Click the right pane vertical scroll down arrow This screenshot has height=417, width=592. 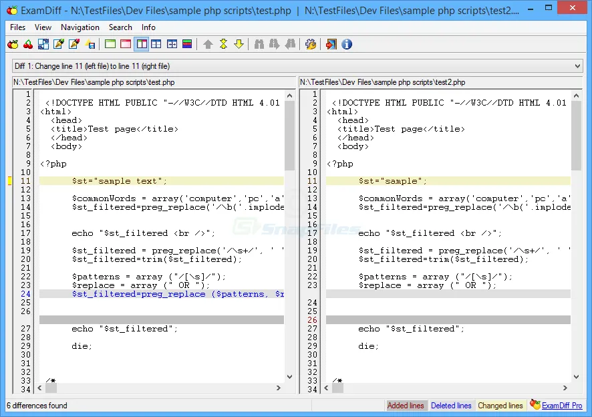[576, 377]
